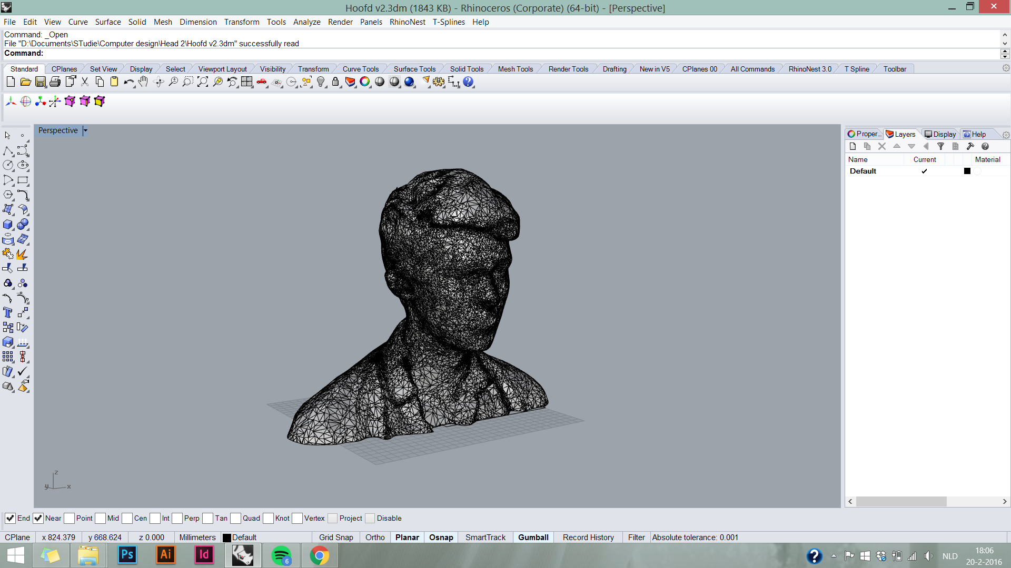Open the Options gear icon in toolbar

pyautogui.click(x=439, y=82)
